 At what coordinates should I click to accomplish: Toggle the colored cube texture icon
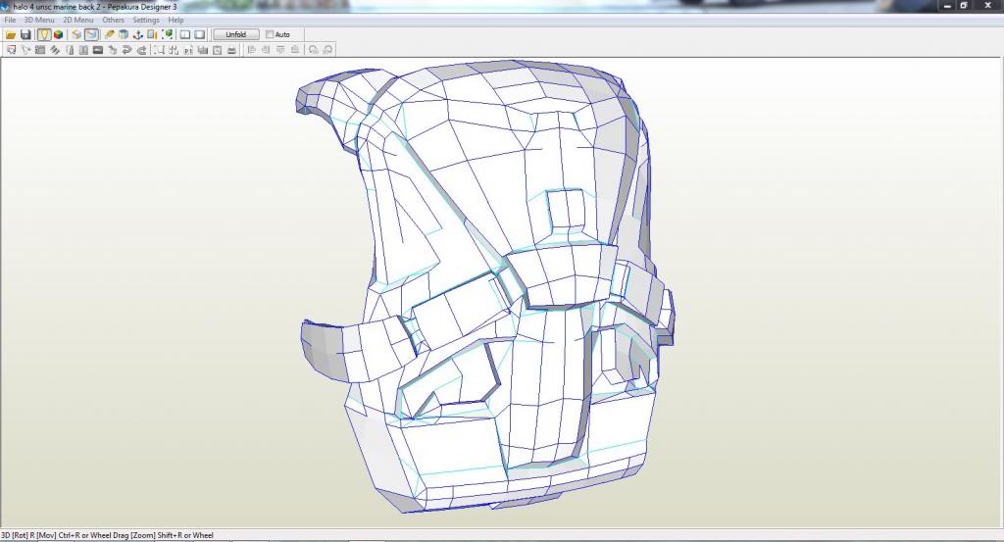pos(58,34)
